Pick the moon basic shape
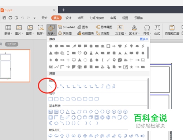 [x=51, y=123]
